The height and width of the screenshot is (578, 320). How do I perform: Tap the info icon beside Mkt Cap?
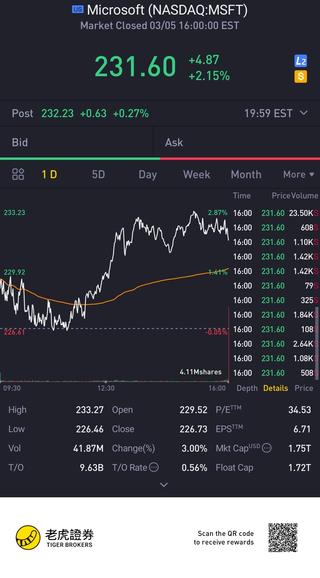click(x=267, y=448)
